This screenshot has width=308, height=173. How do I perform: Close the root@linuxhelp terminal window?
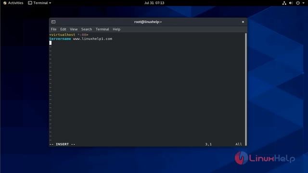click(243, 22)
